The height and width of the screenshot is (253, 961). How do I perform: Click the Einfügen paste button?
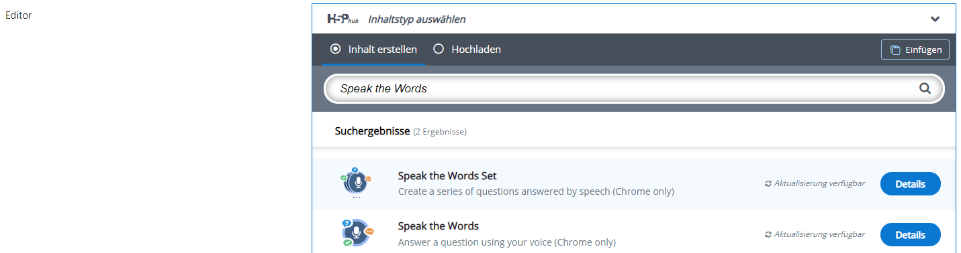coord(915,50)
